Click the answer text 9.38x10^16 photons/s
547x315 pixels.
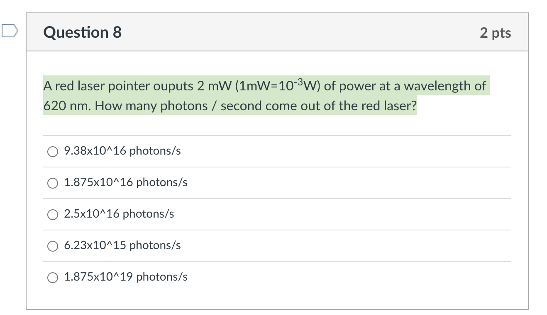pos(122,152)
